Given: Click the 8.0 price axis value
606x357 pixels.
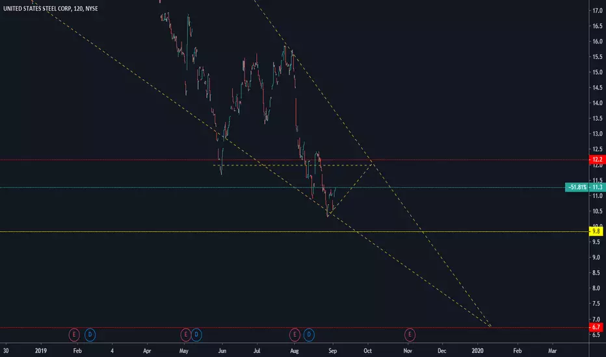Looking at the screenshot, I should [598, 288].
